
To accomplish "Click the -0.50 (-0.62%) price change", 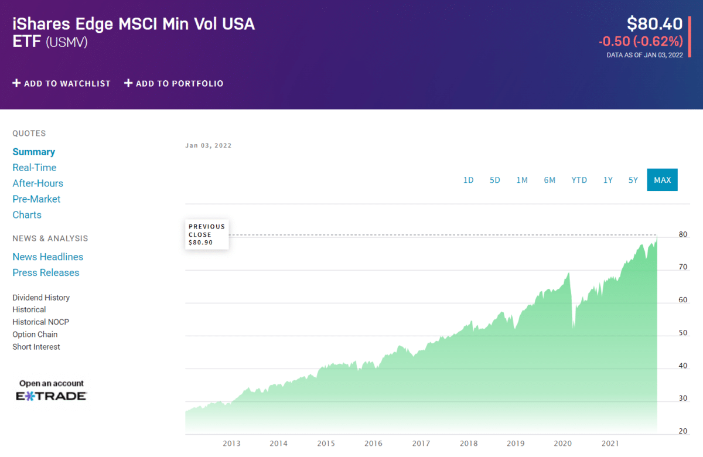I will (x=641, y=42).
